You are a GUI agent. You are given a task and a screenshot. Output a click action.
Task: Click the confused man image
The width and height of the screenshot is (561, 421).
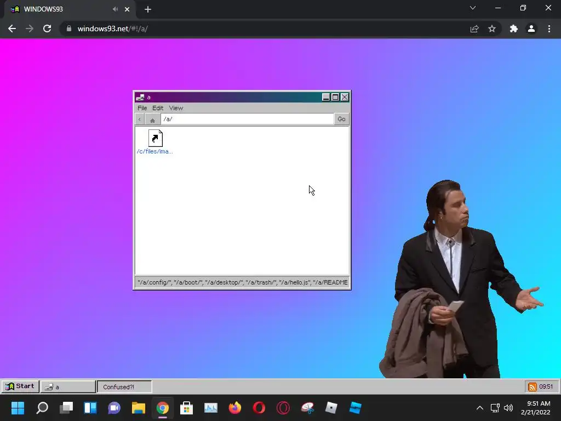(x=461, y=279)
